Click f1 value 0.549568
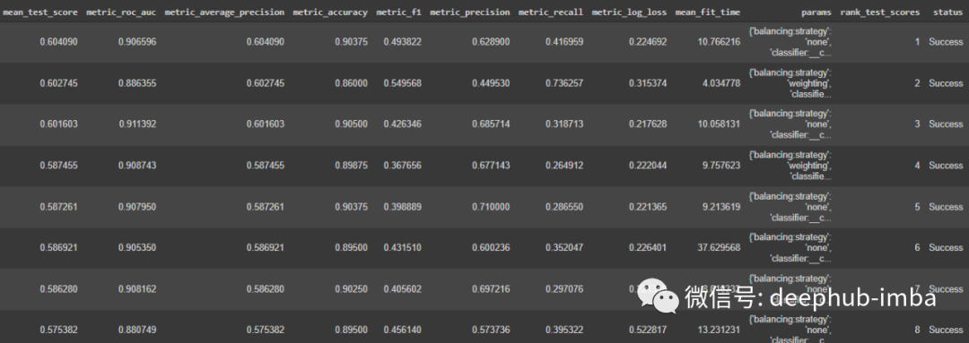 (402, 83)
